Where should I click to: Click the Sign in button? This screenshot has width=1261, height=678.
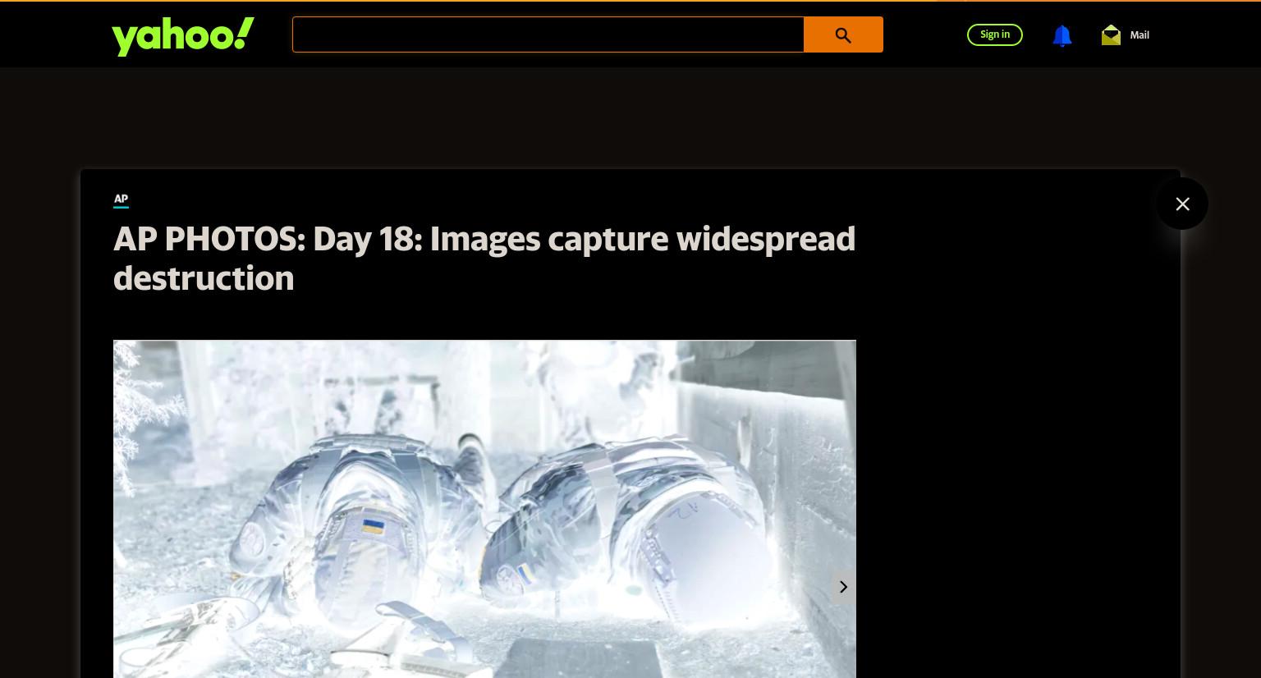[x=994, y=34]
